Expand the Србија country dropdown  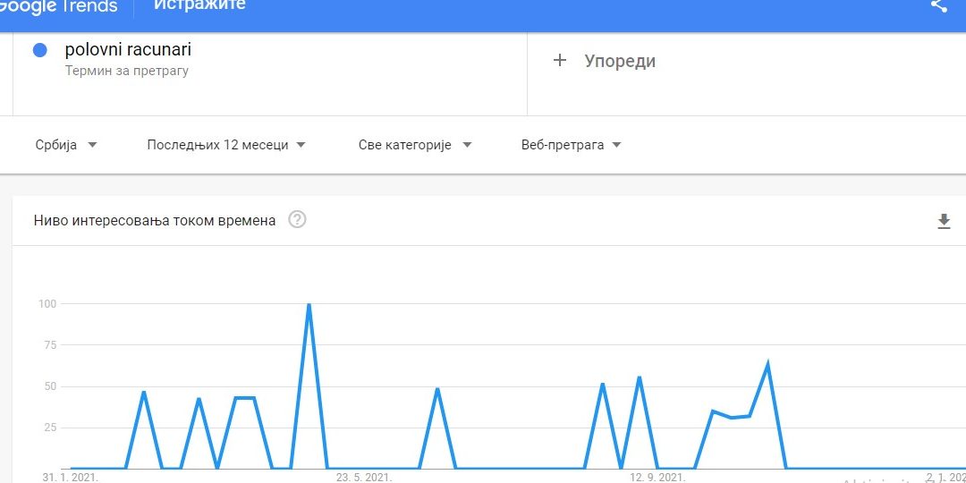[x=66, y=145]
